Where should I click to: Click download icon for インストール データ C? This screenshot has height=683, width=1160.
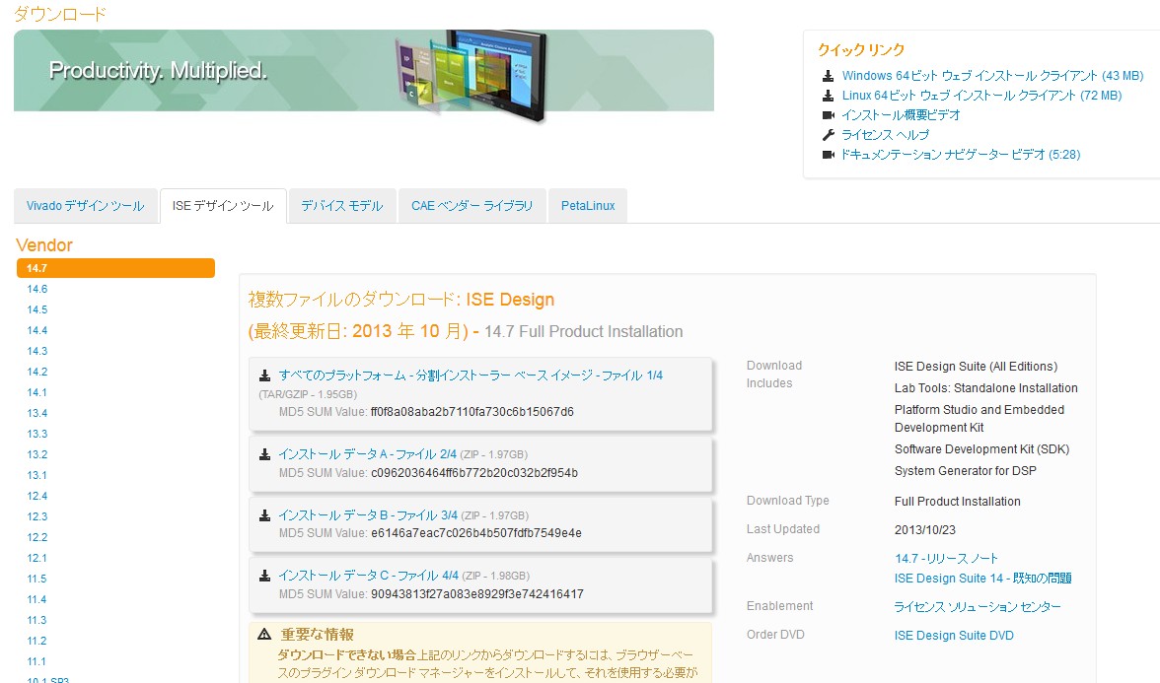[264, 576]
